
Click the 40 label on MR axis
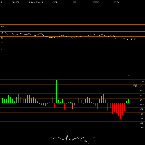pyautogui.click(x=142, y=95)
